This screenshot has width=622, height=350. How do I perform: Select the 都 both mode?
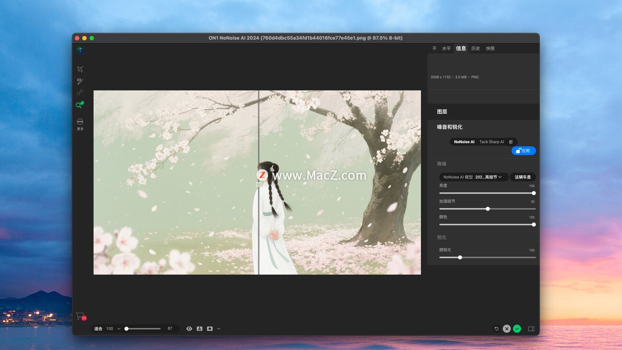pyautogui.click(x=511, y=142)
